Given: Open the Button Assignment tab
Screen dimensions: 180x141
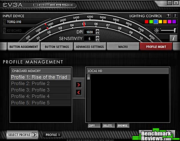Looking at the screenshot, I should point(24,47).
